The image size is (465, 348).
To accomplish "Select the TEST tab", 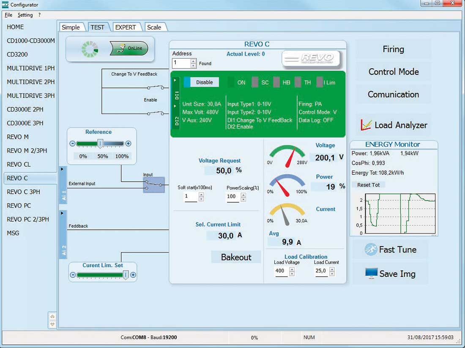I will [98, 27].
